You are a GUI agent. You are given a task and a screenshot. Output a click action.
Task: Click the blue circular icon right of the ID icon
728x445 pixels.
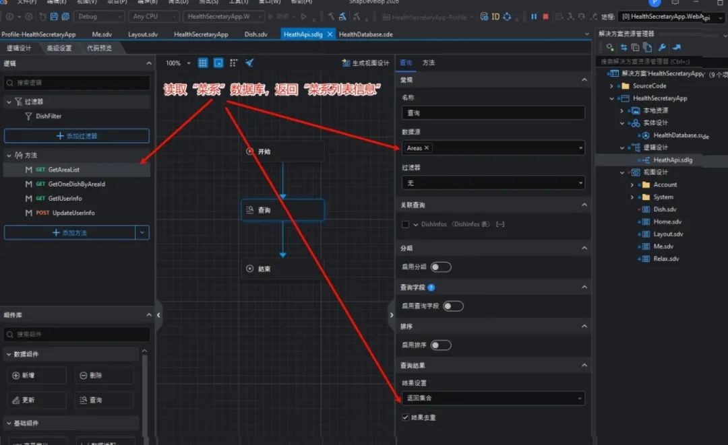[x=507, y=17]
